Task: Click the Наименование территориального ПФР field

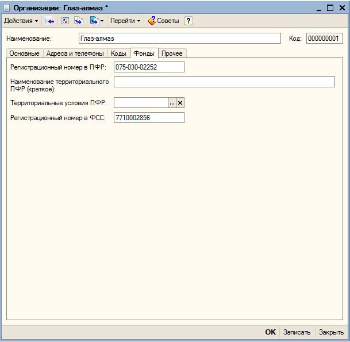Action: 224,82
